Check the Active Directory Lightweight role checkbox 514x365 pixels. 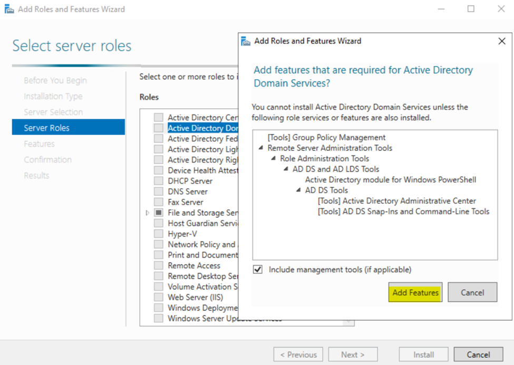click(x=159, y=149)
